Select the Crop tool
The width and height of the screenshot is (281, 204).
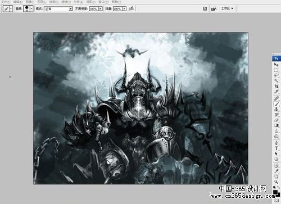click(x=277, y=86)
